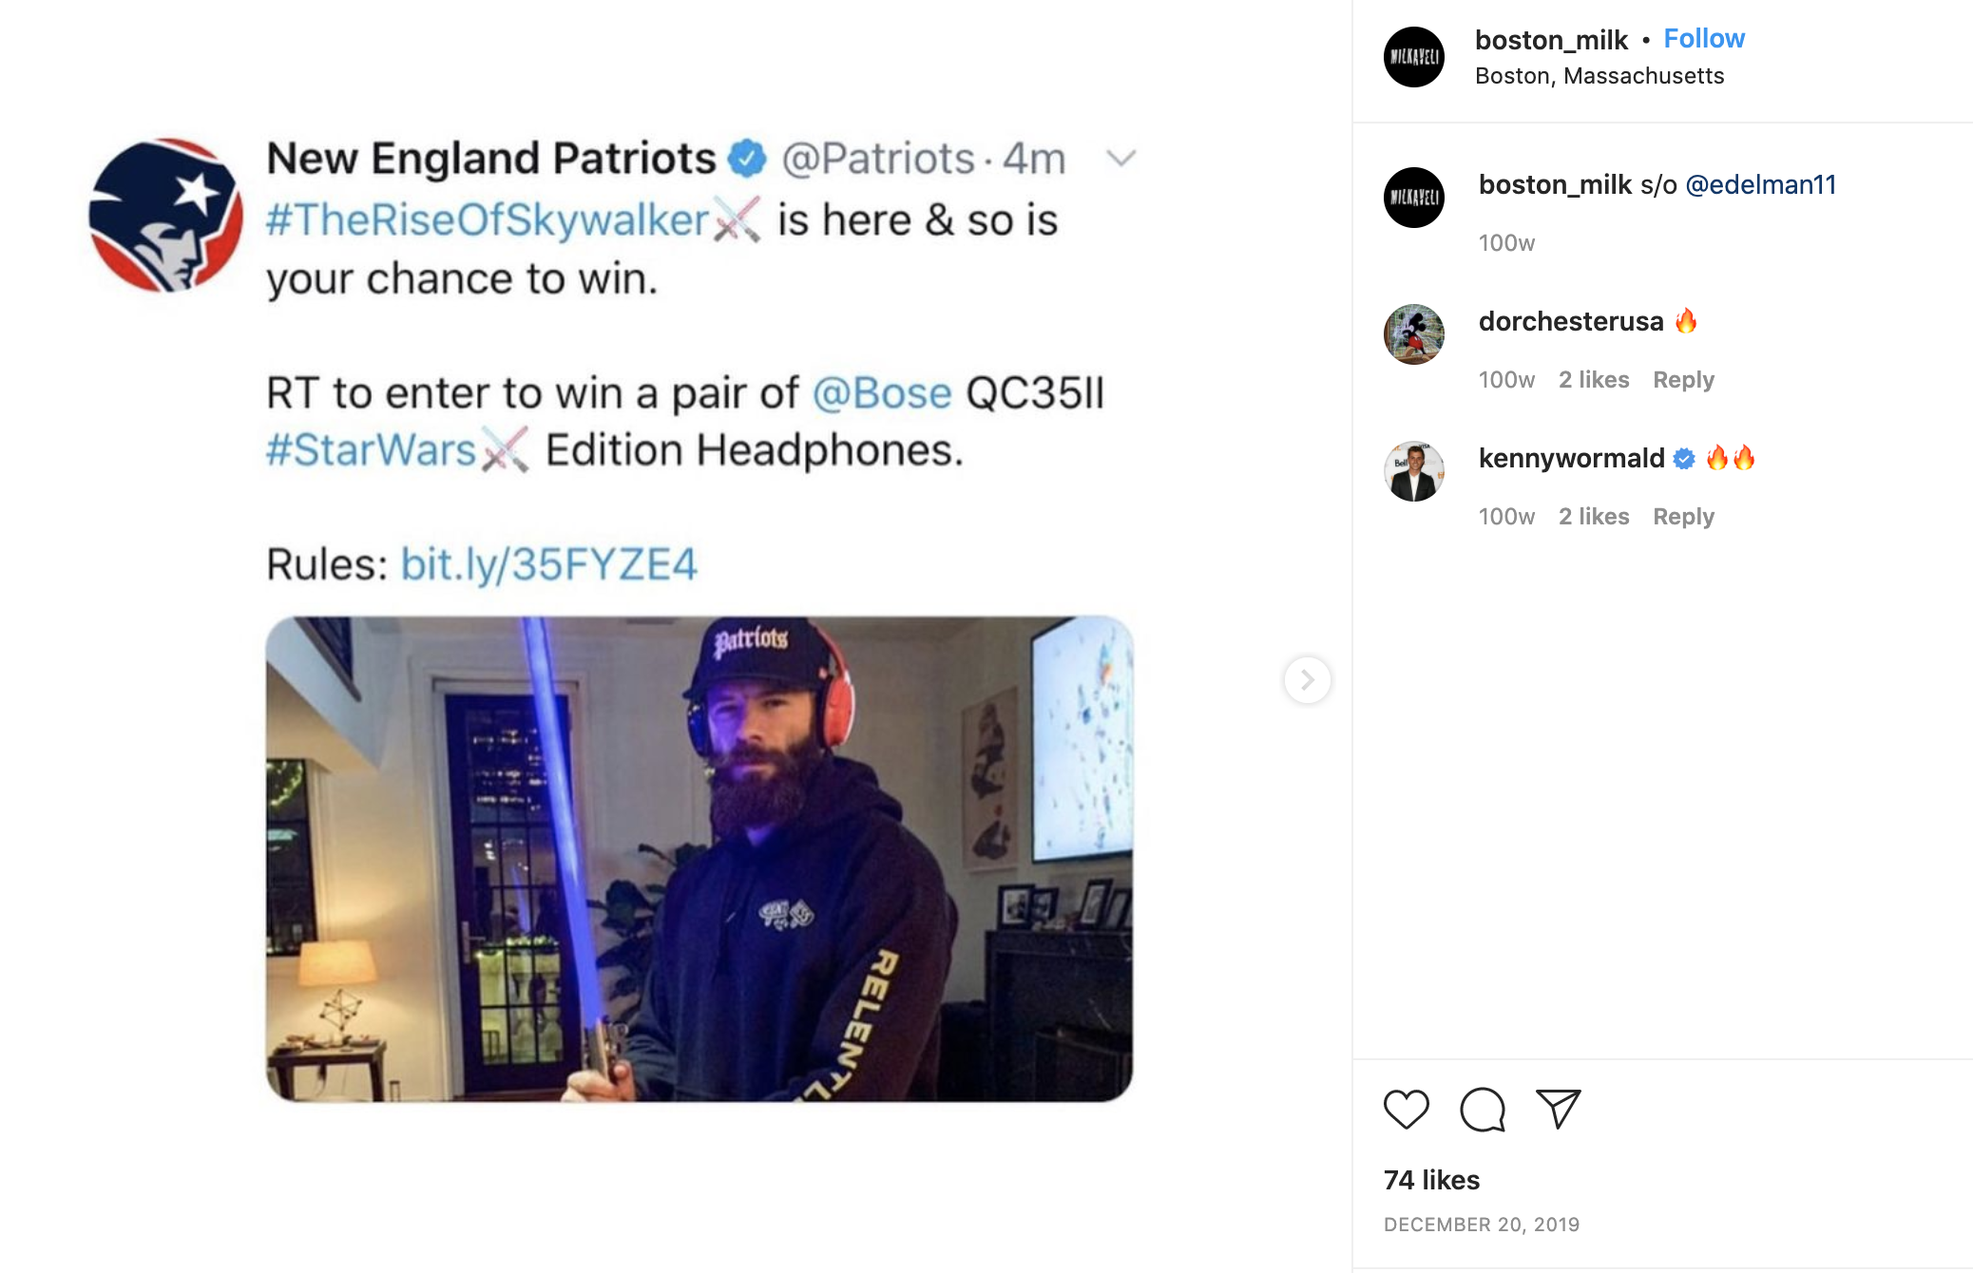Open comments via the speech bubble icon

tap(1482, 1109)
